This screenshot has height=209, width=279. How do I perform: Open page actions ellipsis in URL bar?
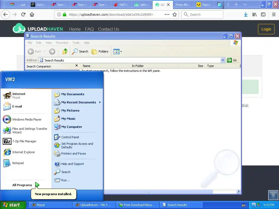tap(167, 15)
